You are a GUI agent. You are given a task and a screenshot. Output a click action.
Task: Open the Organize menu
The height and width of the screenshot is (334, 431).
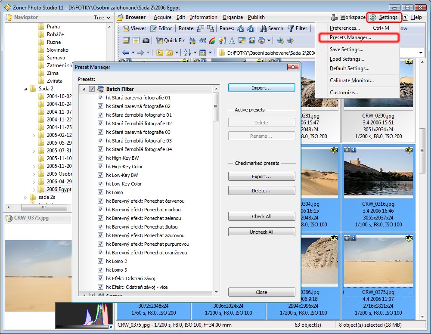[x=233, y=17]
